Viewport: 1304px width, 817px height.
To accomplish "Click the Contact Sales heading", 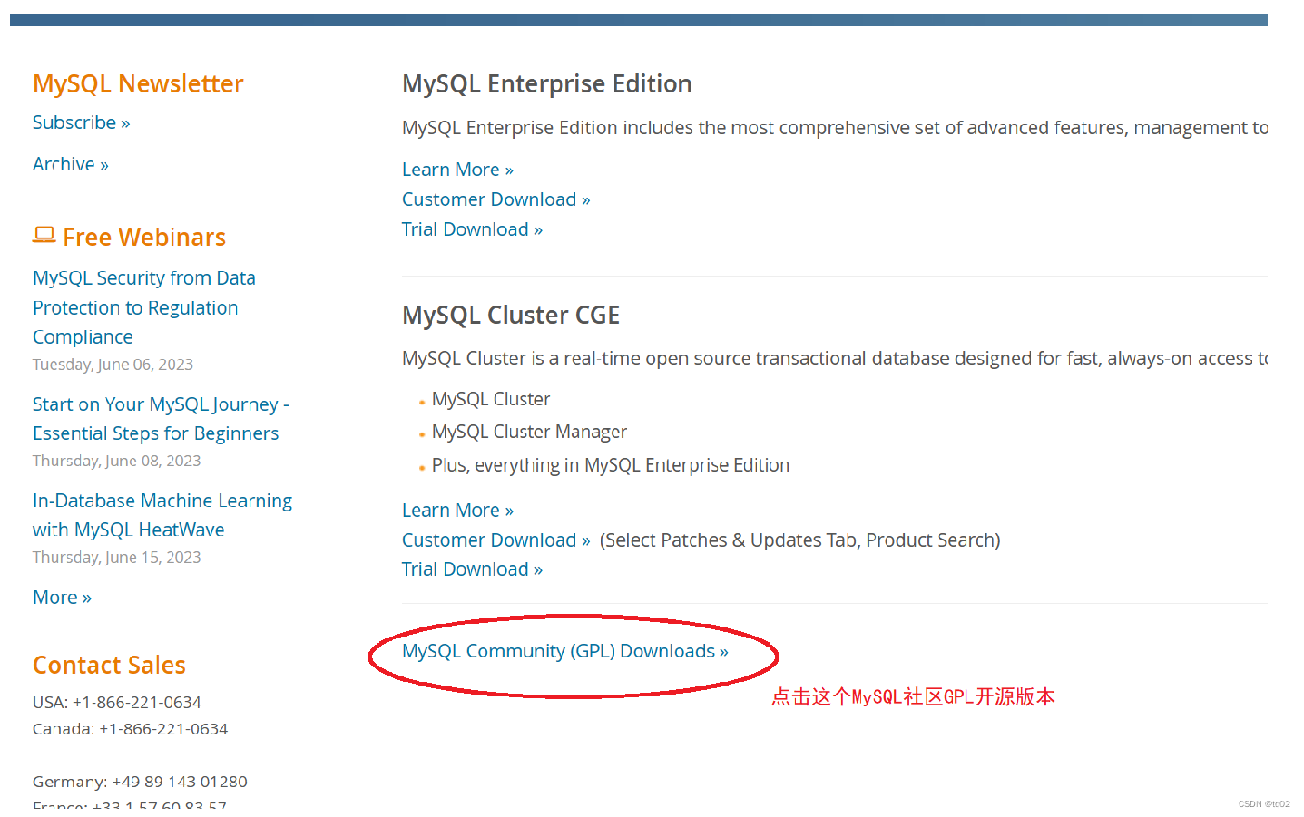I will (109, 665).
